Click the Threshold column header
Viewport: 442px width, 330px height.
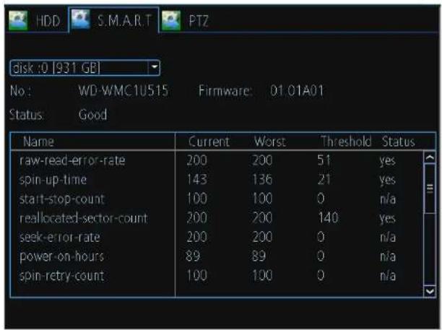click(346, 142)
